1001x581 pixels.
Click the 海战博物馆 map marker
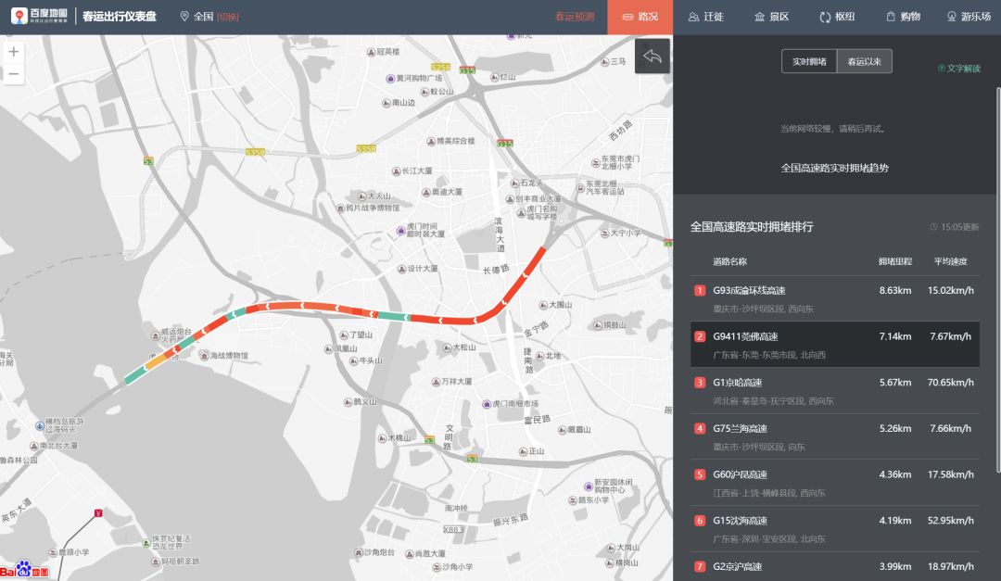[x=204, y=356]
